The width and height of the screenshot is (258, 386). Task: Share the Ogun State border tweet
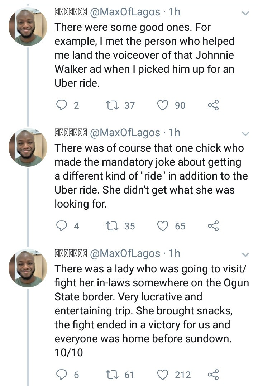213,375
